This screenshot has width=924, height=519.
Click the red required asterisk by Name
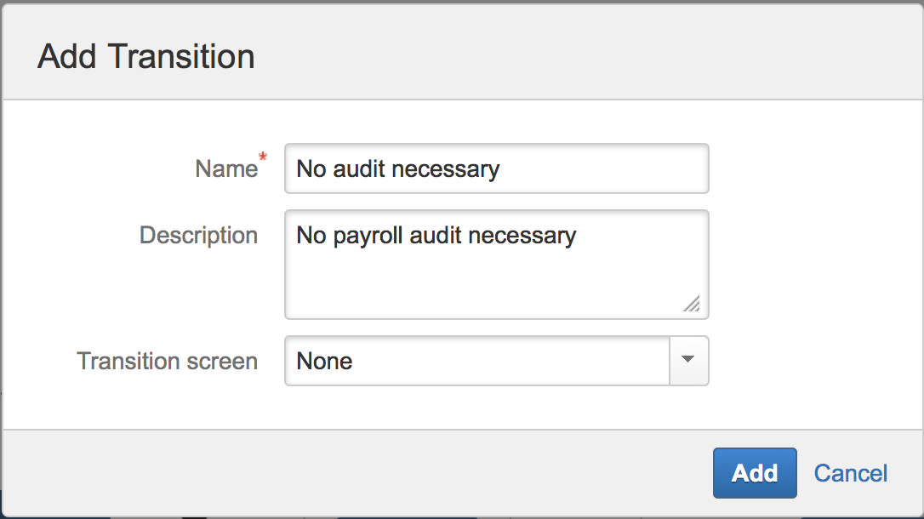pyautogui.click(x=262, y=157)
